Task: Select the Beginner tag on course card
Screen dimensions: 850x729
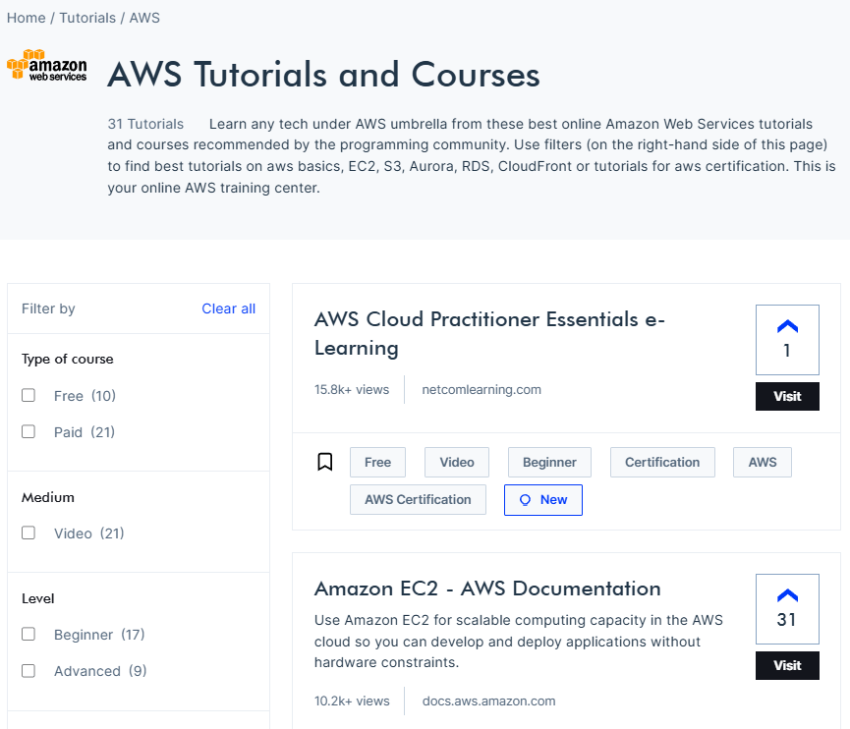Action: (x=549, y=463)
